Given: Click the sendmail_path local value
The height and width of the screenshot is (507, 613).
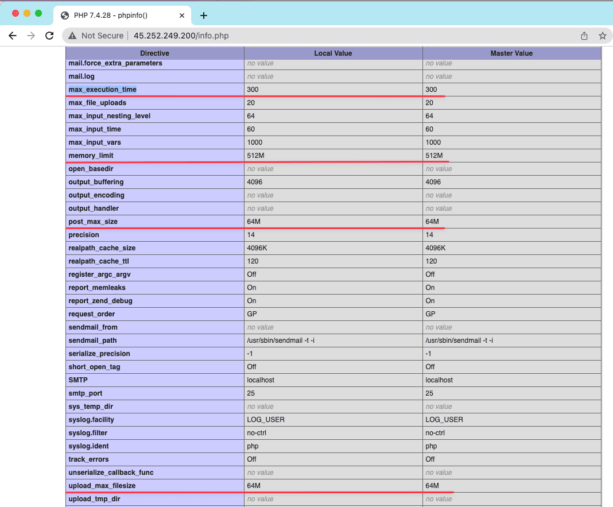Looking at the screenshot, I should pyautogui.click(x=281, y=340).
